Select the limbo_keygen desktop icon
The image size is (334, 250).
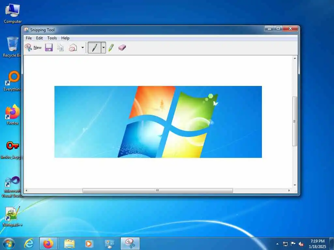[11, 149]
